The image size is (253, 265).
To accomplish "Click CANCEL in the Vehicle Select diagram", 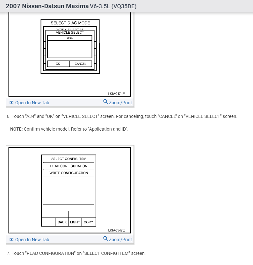I will coord(81,64).
